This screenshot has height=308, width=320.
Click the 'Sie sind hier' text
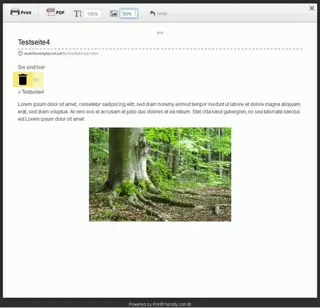[x=31, y=67]
